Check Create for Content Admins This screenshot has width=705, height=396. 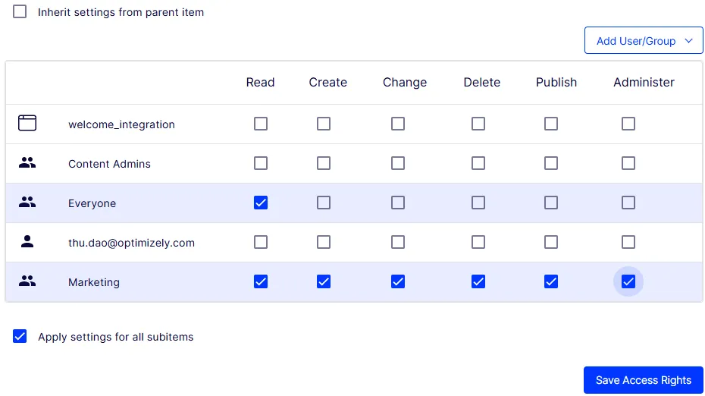click(324, 163)
